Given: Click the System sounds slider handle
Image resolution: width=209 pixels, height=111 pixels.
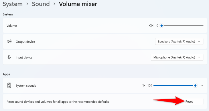Looking at the screenshot, I should tap(196, 85).
